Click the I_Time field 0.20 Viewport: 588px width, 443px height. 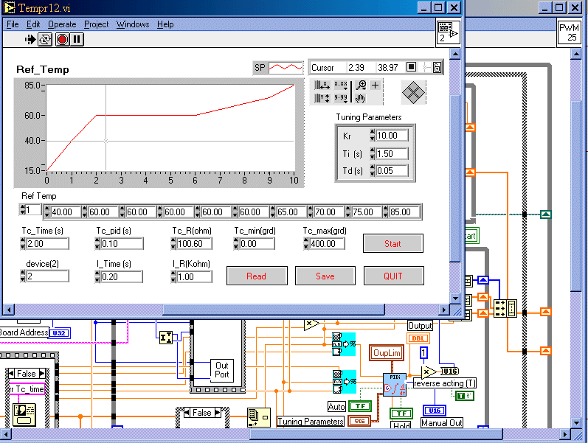point(122,276)
